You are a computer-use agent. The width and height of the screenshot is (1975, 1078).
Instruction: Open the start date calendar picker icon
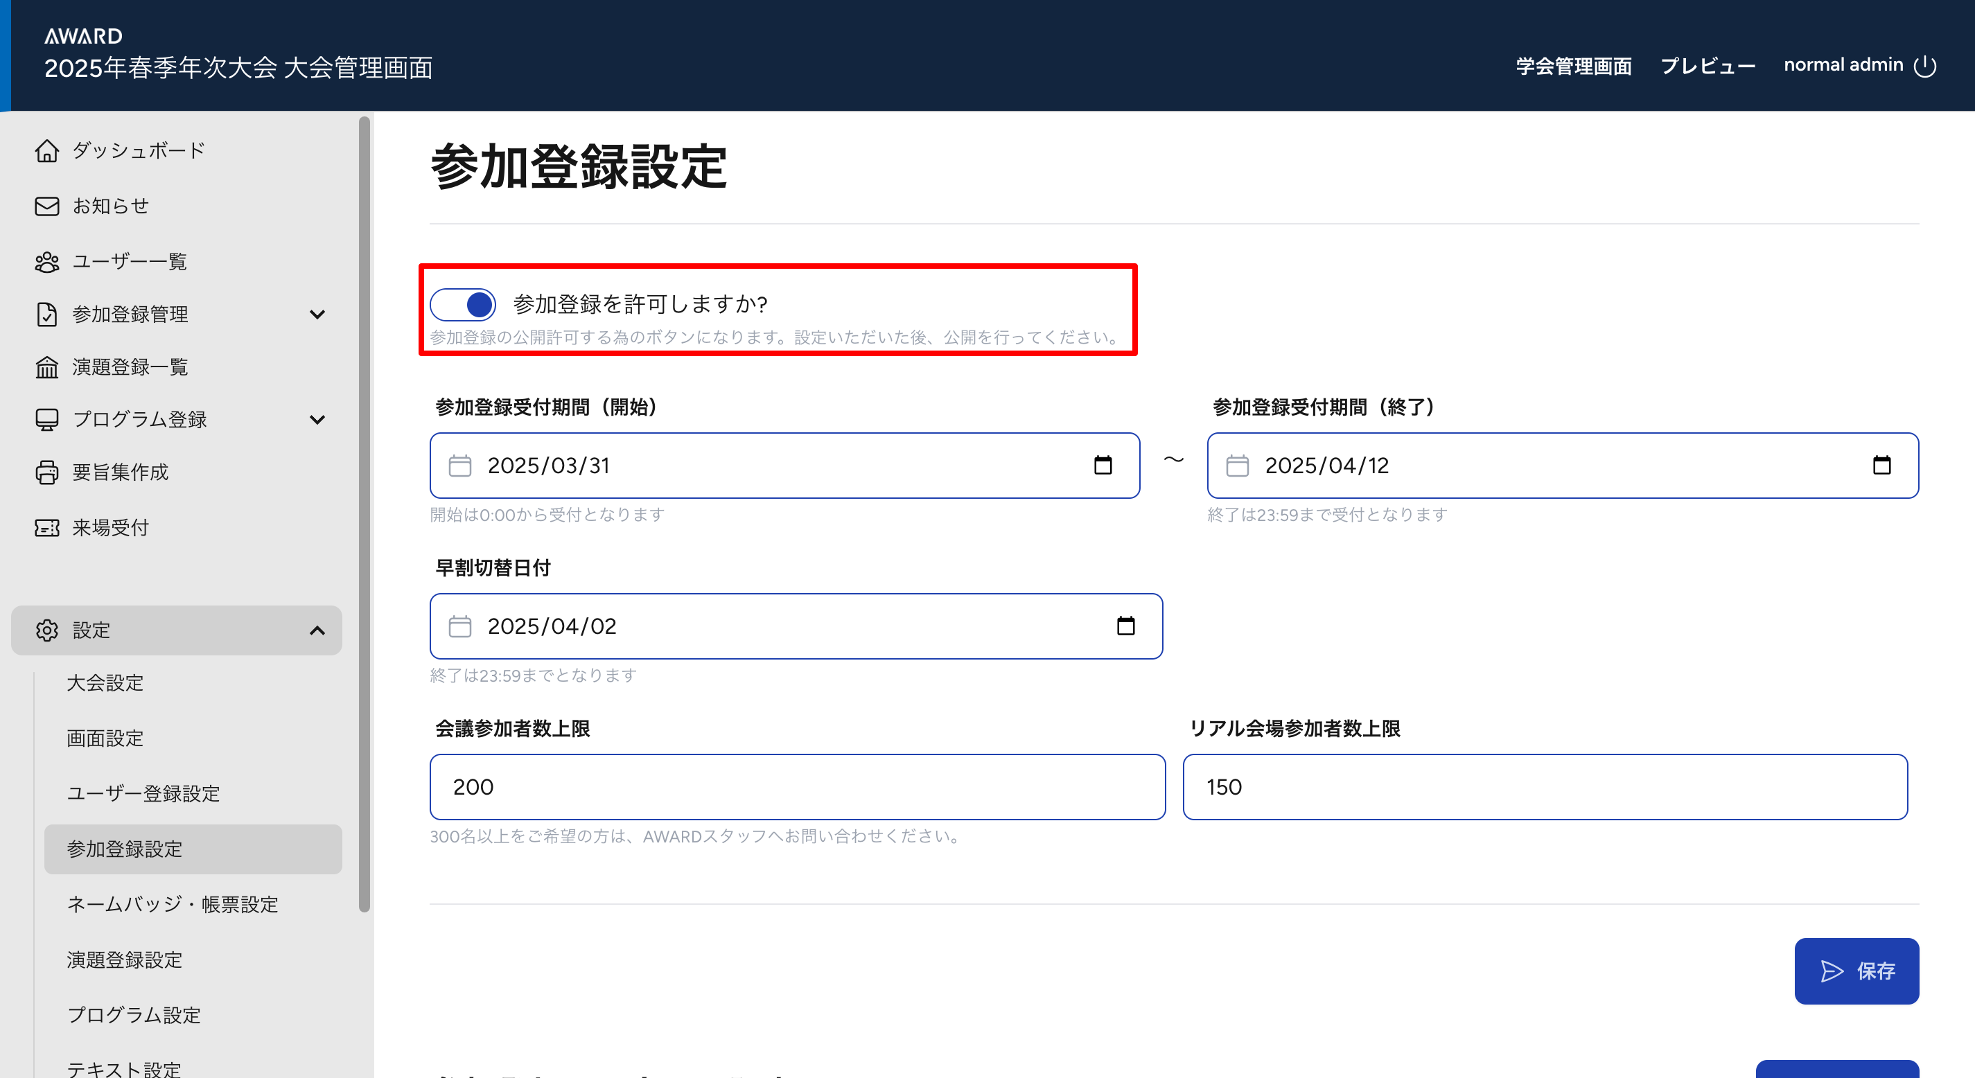[1103, 466]
